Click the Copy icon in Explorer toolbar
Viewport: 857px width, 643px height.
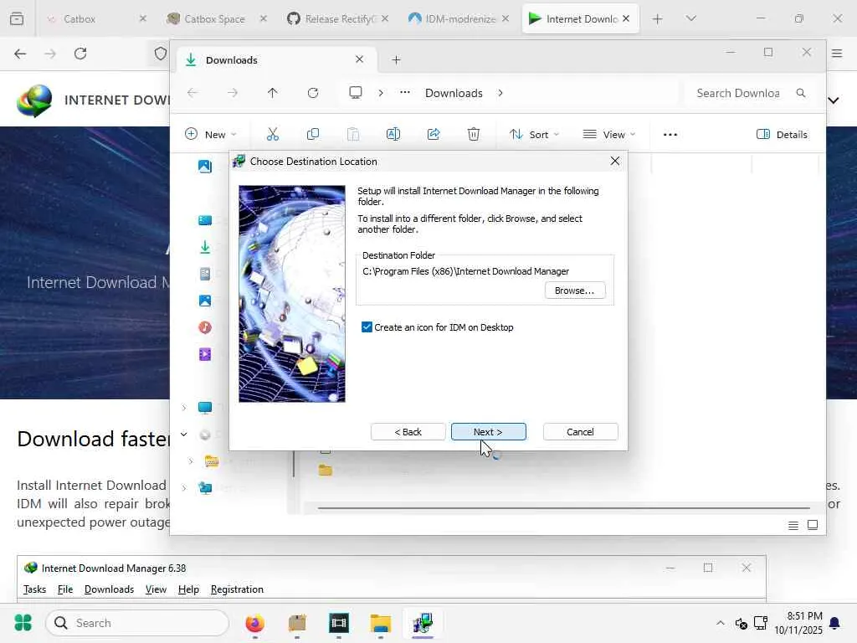click(313, 135)
